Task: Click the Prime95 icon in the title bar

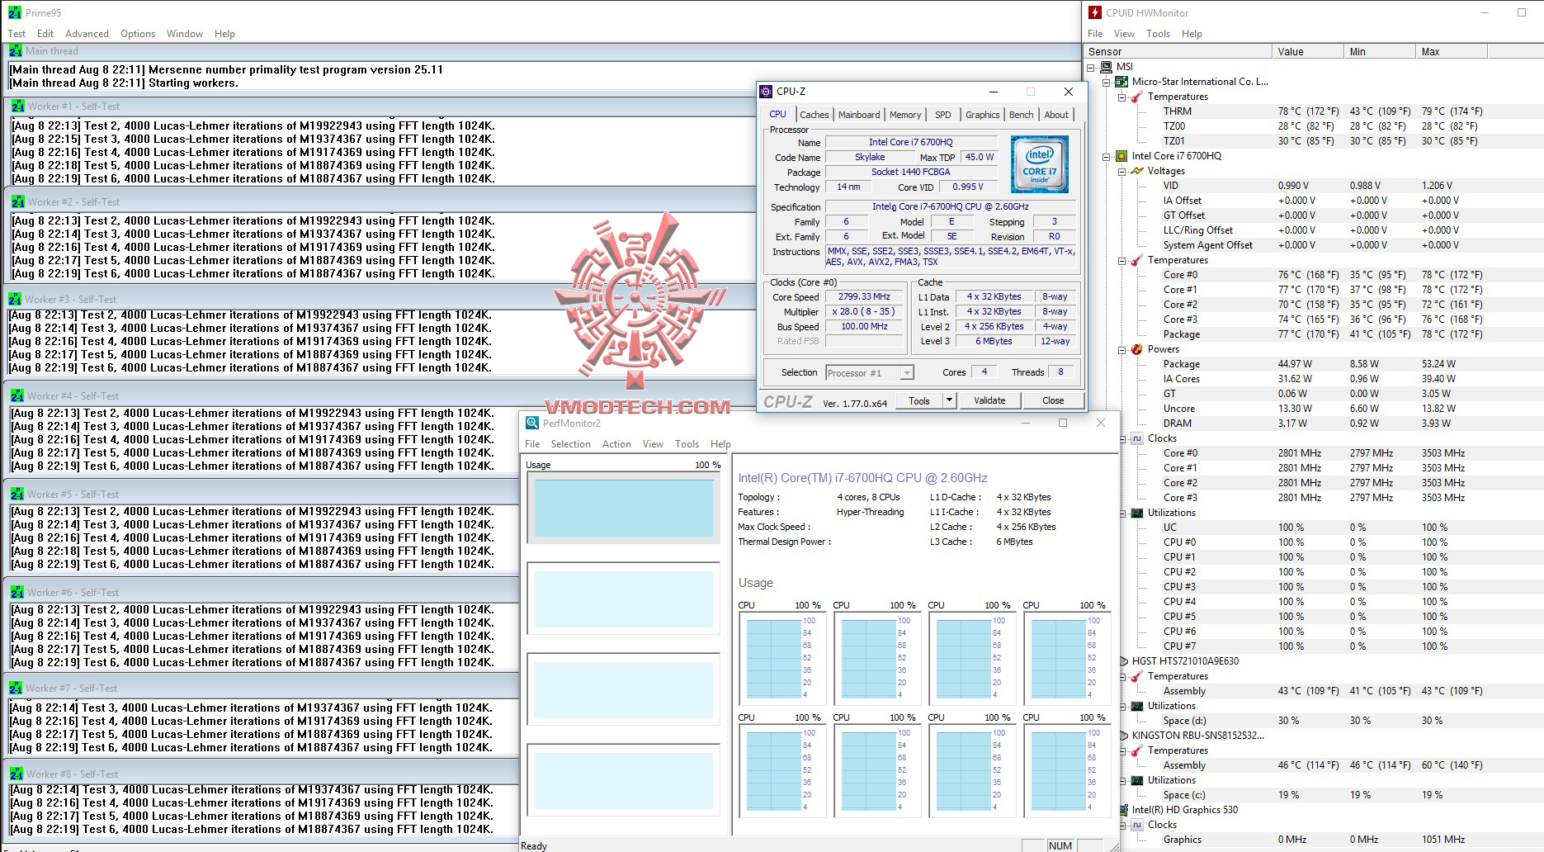Action: pos(15,12)
